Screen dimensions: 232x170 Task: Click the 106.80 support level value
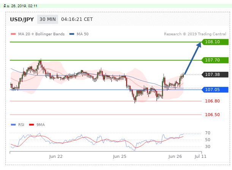pyautogui.click(x=212, y=101)
